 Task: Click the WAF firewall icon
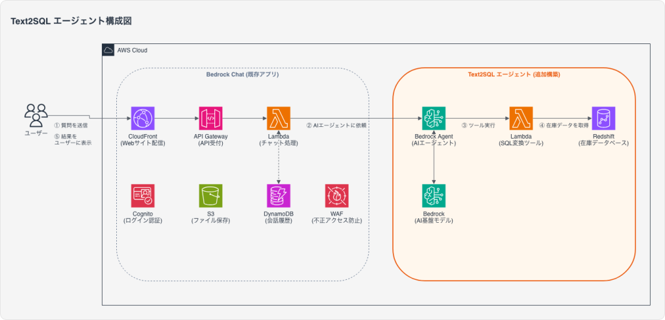click(336, 196)
